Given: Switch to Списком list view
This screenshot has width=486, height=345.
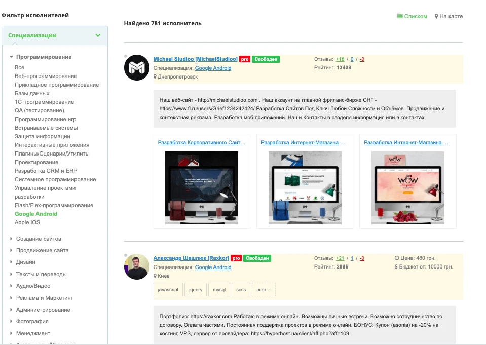Looking at the screenshot, I should (x=412, y=16).
